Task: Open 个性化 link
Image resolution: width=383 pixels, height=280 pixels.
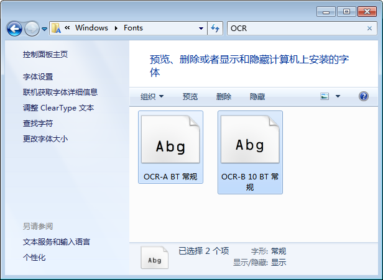Action: pos(34,258)
